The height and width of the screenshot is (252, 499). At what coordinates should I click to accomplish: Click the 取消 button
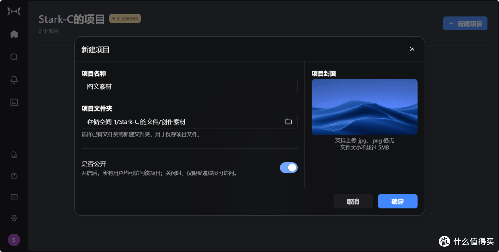tap(353, 202)
